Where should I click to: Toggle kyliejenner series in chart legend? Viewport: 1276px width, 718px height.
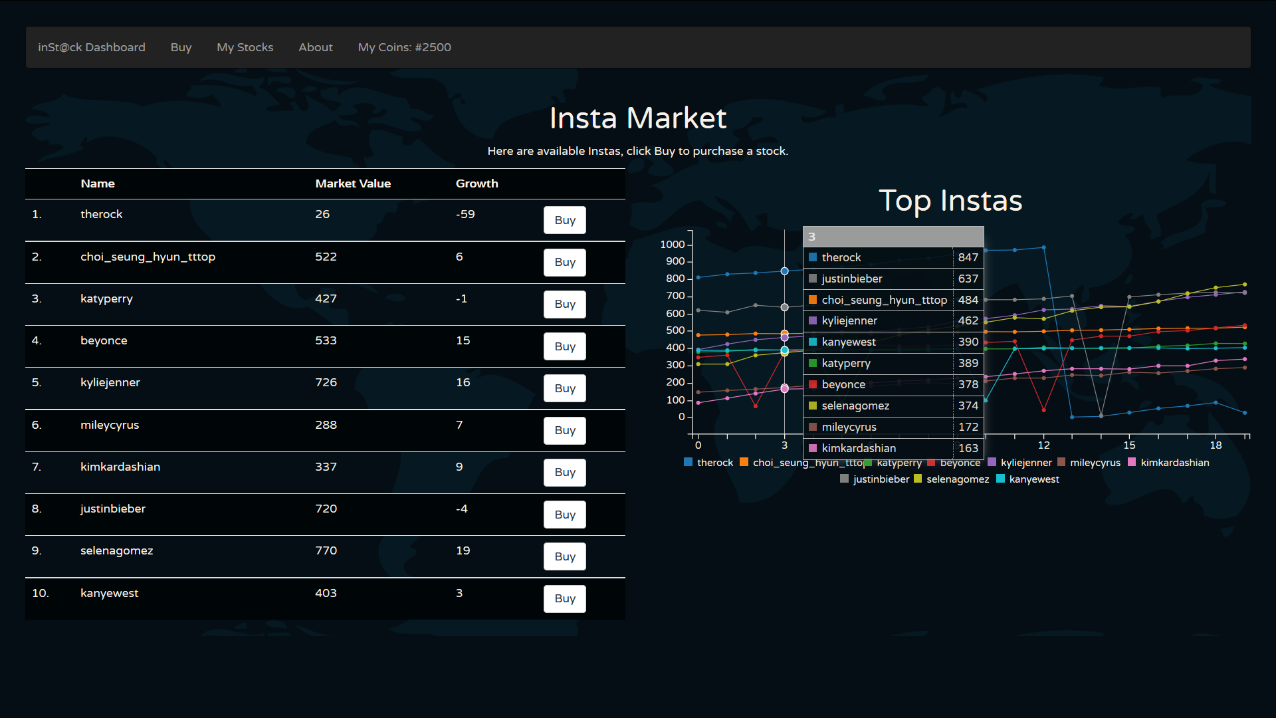[1020, 463]
